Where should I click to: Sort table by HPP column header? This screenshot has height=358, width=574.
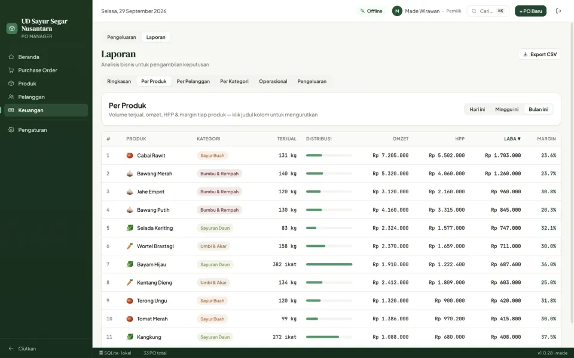(x=460, y=139)
